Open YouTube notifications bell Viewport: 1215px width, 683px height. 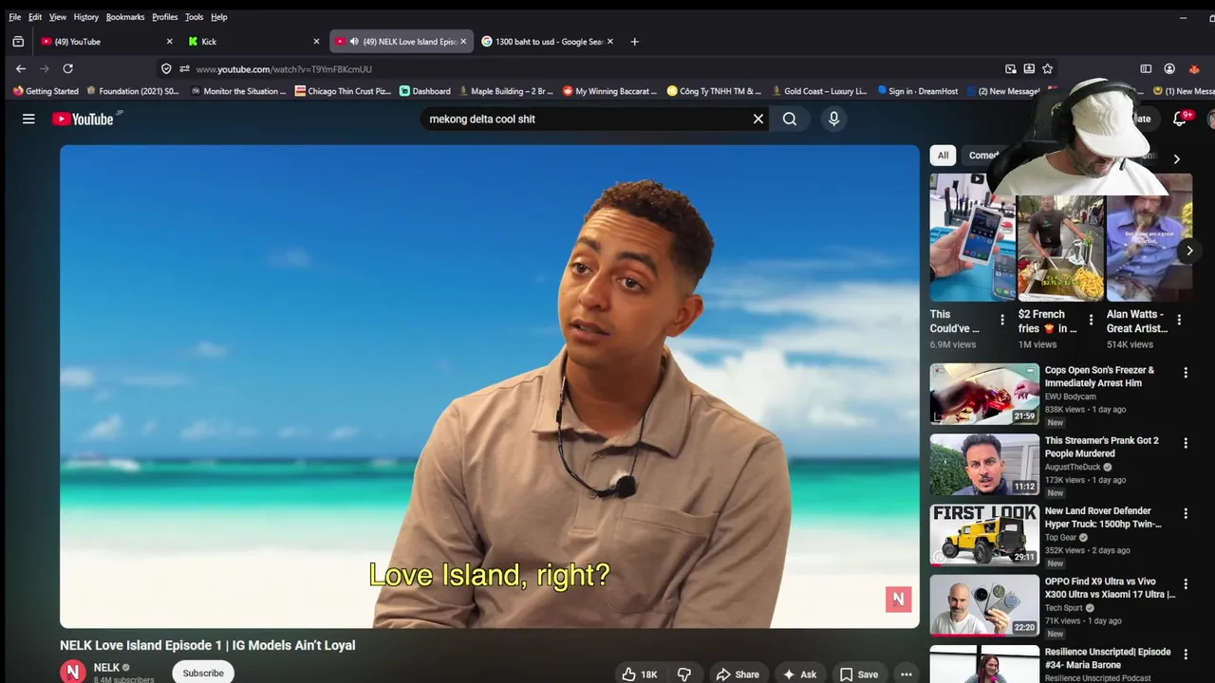[1180, 119]
